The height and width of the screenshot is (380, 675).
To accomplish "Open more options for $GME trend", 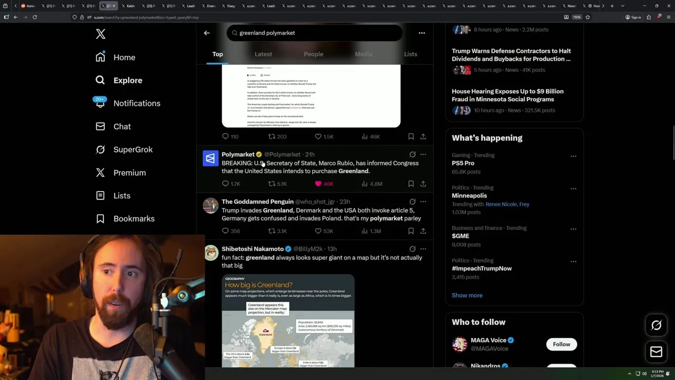I will pyautogui.click(x=573, y=229).
